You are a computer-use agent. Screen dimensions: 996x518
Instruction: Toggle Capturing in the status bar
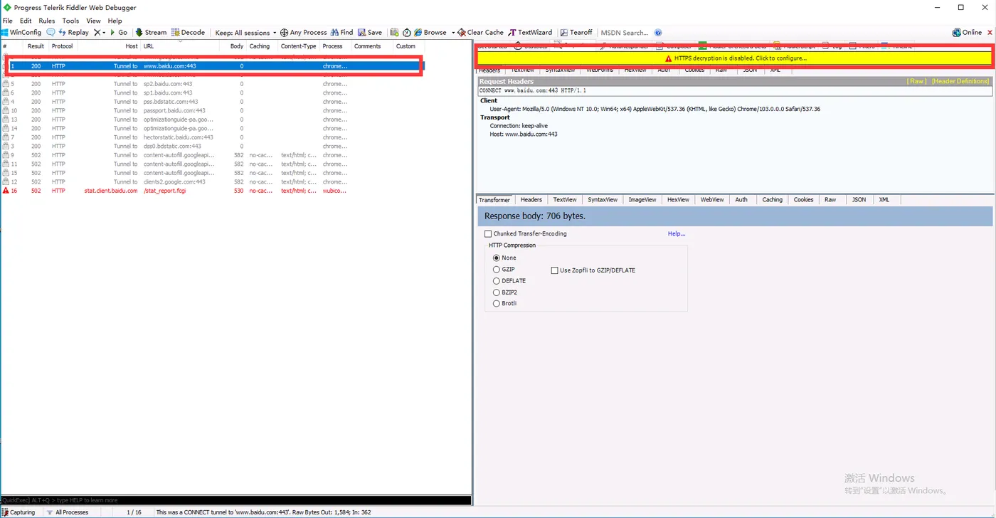pyautogui.click(x=18, y=512)
